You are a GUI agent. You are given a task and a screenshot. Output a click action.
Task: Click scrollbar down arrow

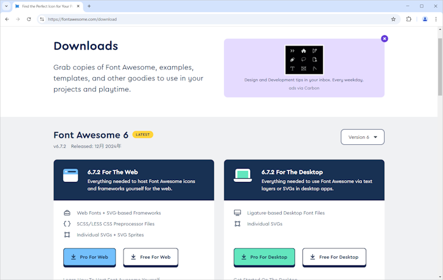coord(440,277)
